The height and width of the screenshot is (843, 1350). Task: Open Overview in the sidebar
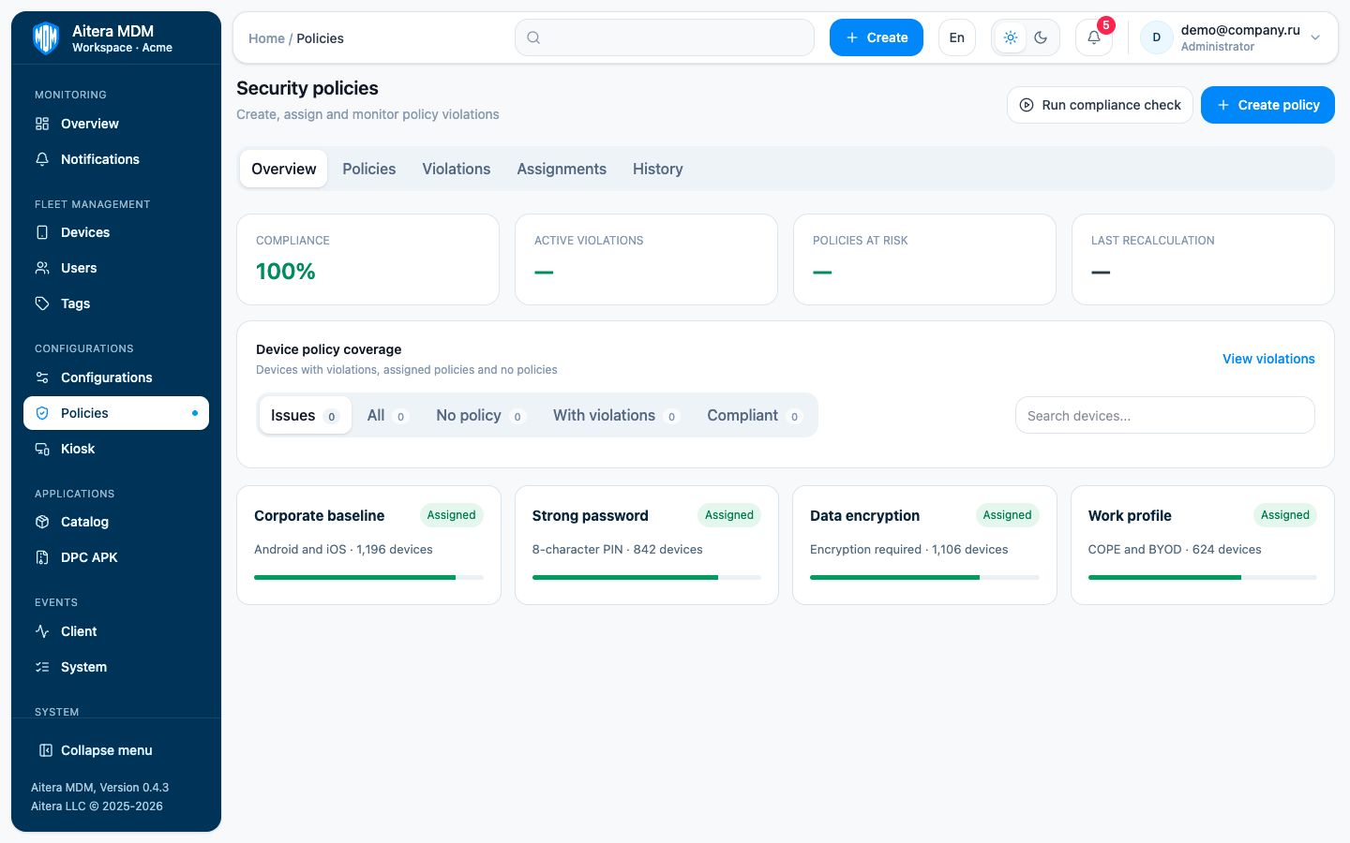[x=116, y=124]
